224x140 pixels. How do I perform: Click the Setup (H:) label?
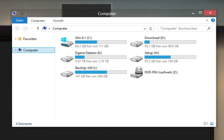point(152,53)
